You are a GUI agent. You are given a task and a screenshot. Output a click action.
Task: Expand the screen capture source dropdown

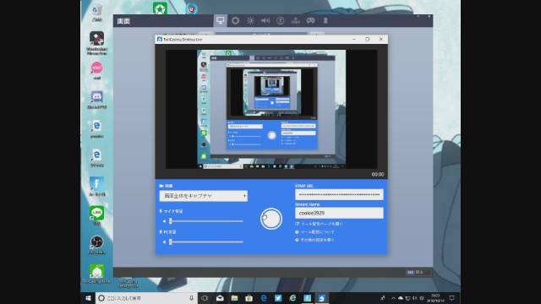pyautogui.click(x=203, y=196)
